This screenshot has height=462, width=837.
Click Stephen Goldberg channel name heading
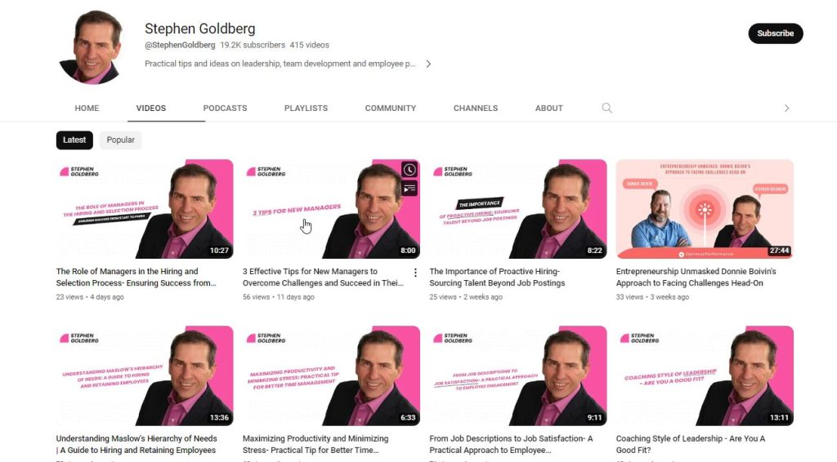(199, 29)
